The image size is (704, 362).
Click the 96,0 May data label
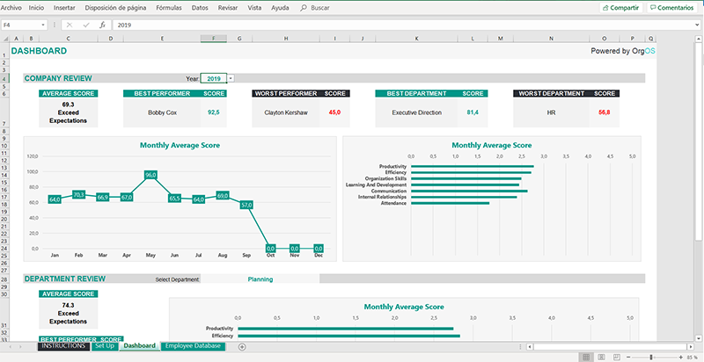point(150,175)
